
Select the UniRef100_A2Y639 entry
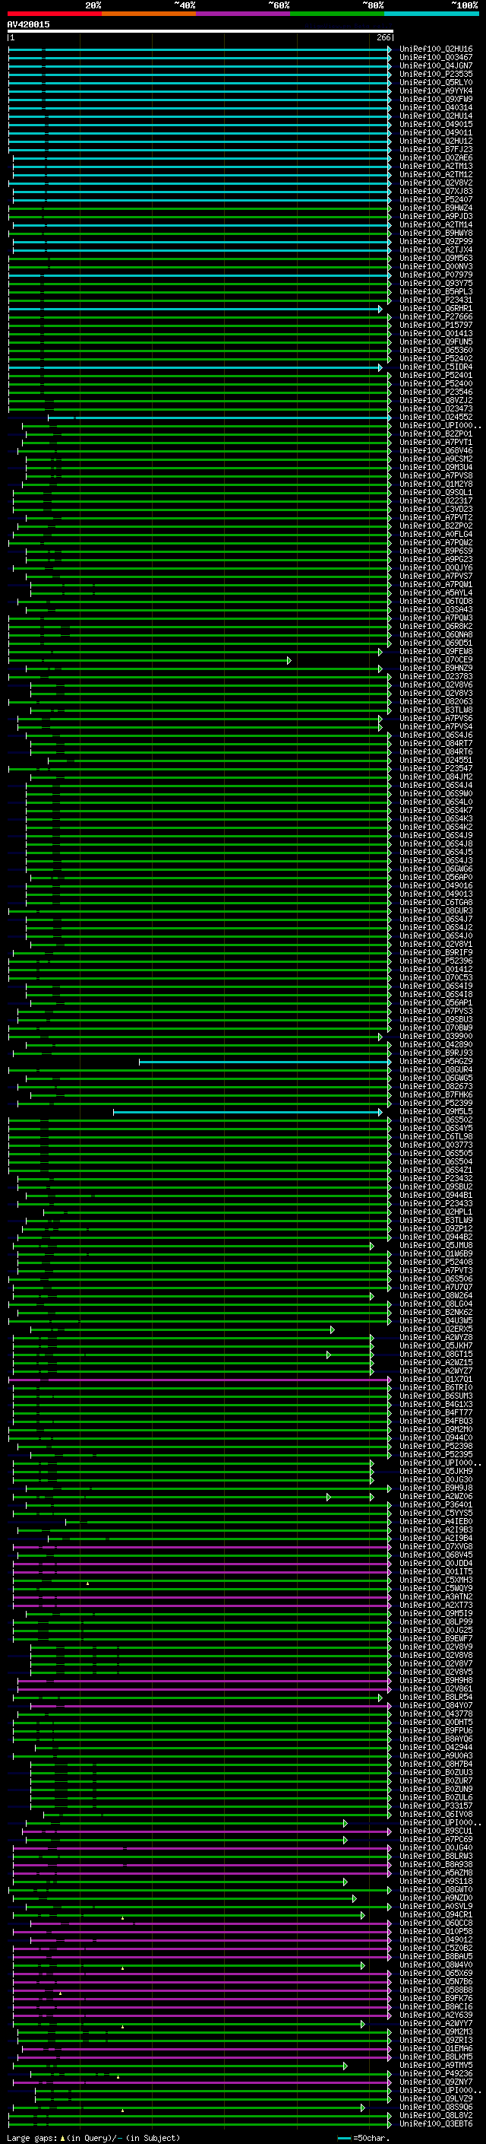(436, 2015)
